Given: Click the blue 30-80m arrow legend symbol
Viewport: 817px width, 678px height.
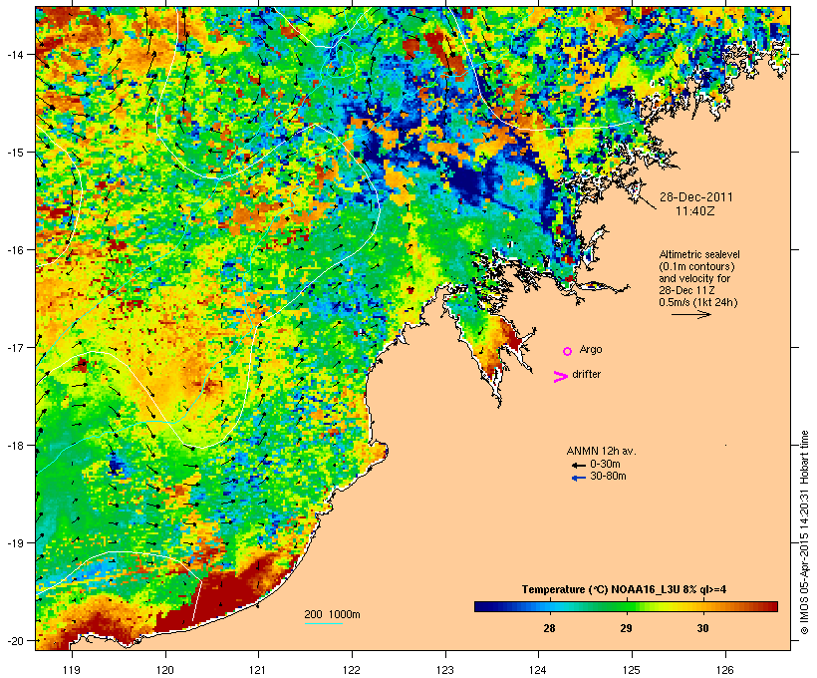Looking at the screenshot, I should (x=579, y=478).
